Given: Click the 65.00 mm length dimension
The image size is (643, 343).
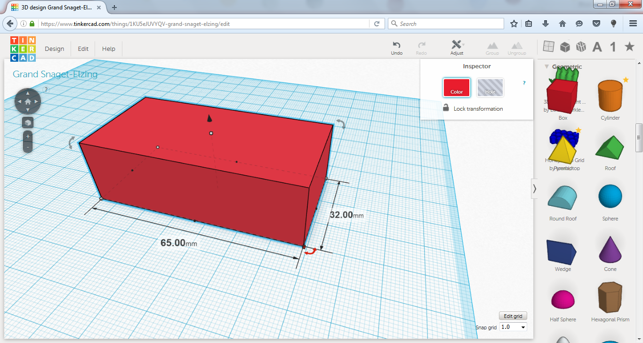Looking at the screenshot, I should (x=179, y=243).
